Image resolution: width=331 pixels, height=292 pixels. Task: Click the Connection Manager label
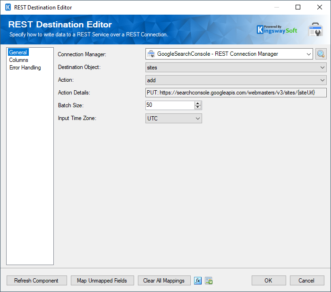click(82, 54)
